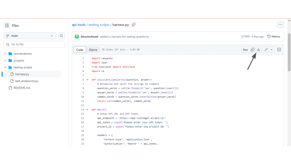Open Raw file view
The width and height of the screenshot is (291, 164).
pyautogui.click(x=245, y=50)
